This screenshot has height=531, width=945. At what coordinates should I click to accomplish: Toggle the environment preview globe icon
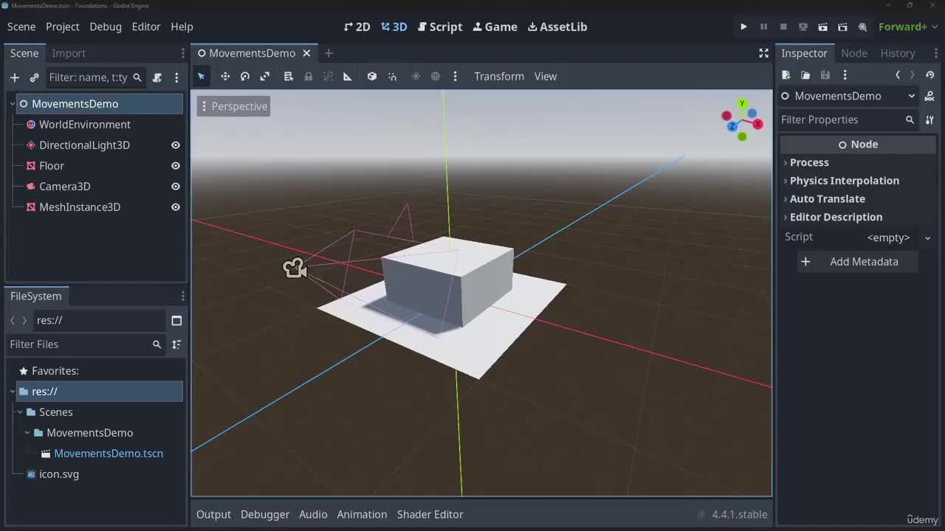pos(436,76)
